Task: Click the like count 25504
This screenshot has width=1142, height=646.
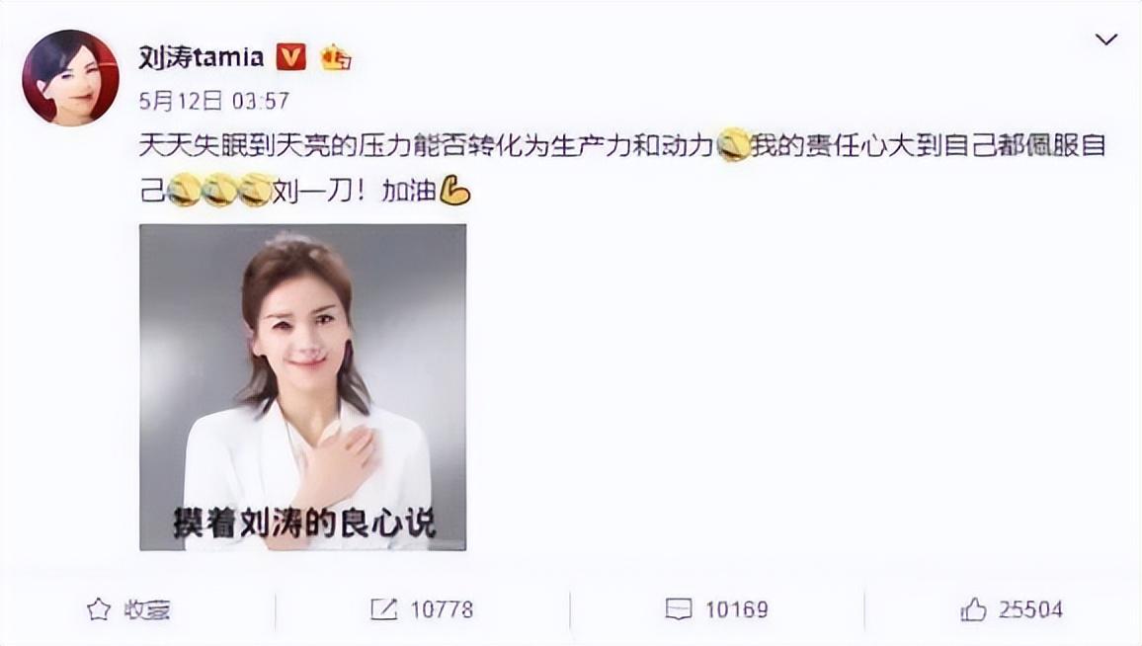Action: (x=1031, y=609)
